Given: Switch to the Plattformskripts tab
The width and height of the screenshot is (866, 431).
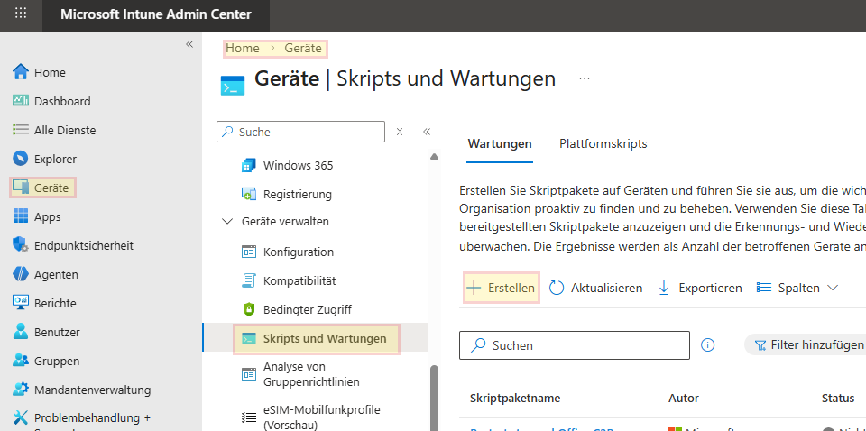Looking at the screenshot, I should [603, 143].
